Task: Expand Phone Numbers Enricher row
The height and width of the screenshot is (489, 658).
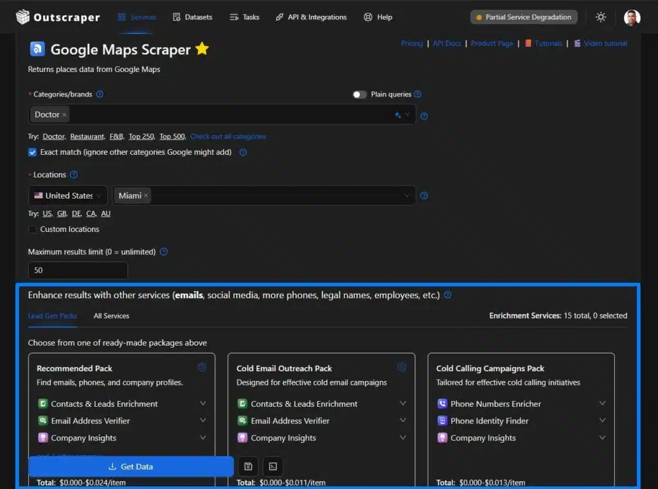Action: click(x=602, y=404)
